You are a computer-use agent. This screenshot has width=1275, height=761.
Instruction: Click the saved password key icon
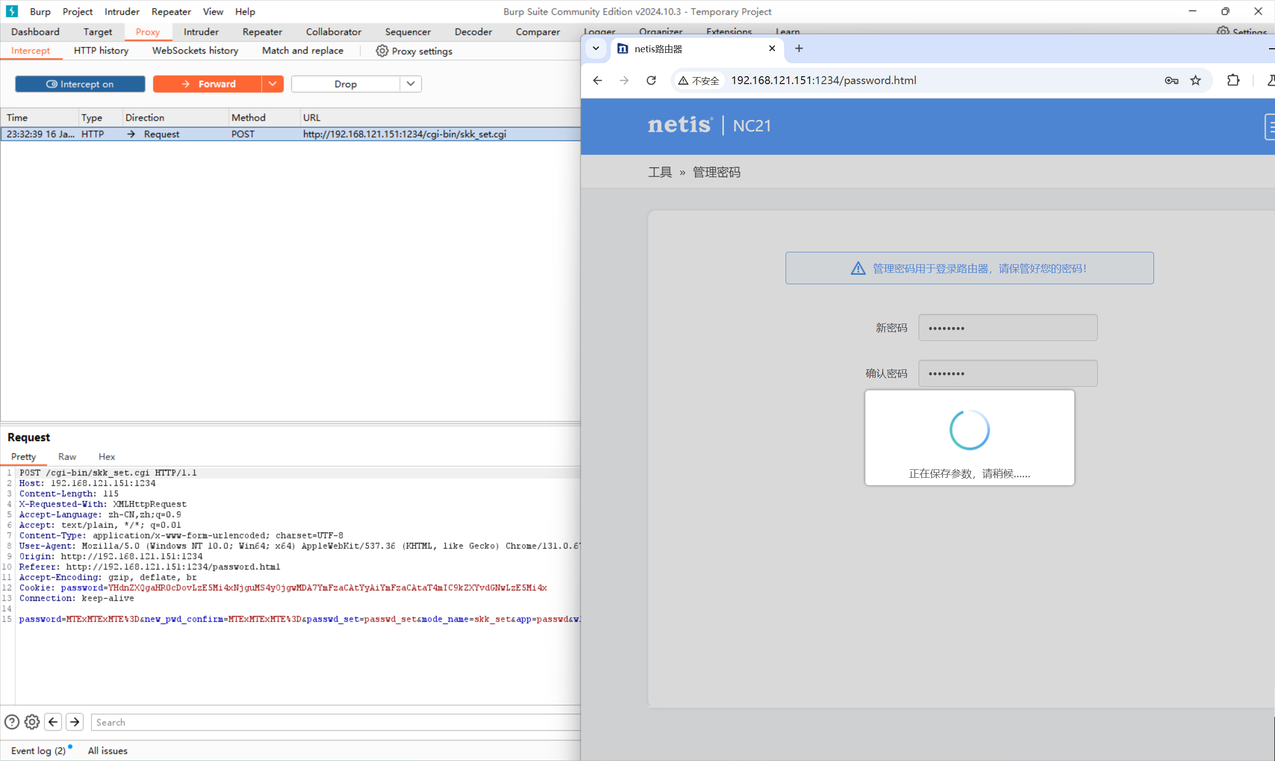(1171, 81)
